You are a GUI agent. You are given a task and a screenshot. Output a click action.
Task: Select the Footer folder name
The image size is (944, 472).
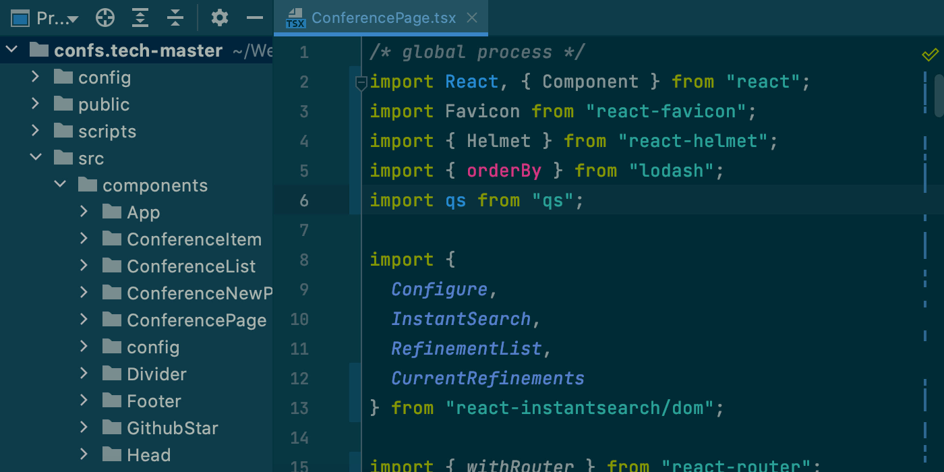(154, 401)
